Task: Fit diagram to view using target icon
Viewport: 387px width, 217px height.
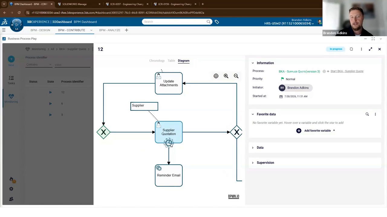Action: 216,76
